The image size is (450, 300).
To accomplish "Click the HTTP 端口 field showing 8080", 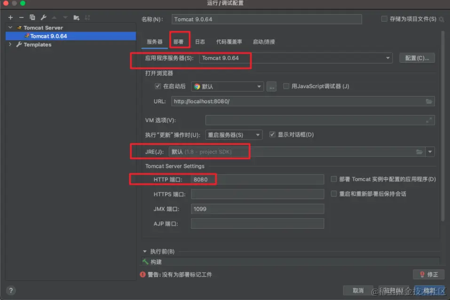I will click(x=257, y=179).
